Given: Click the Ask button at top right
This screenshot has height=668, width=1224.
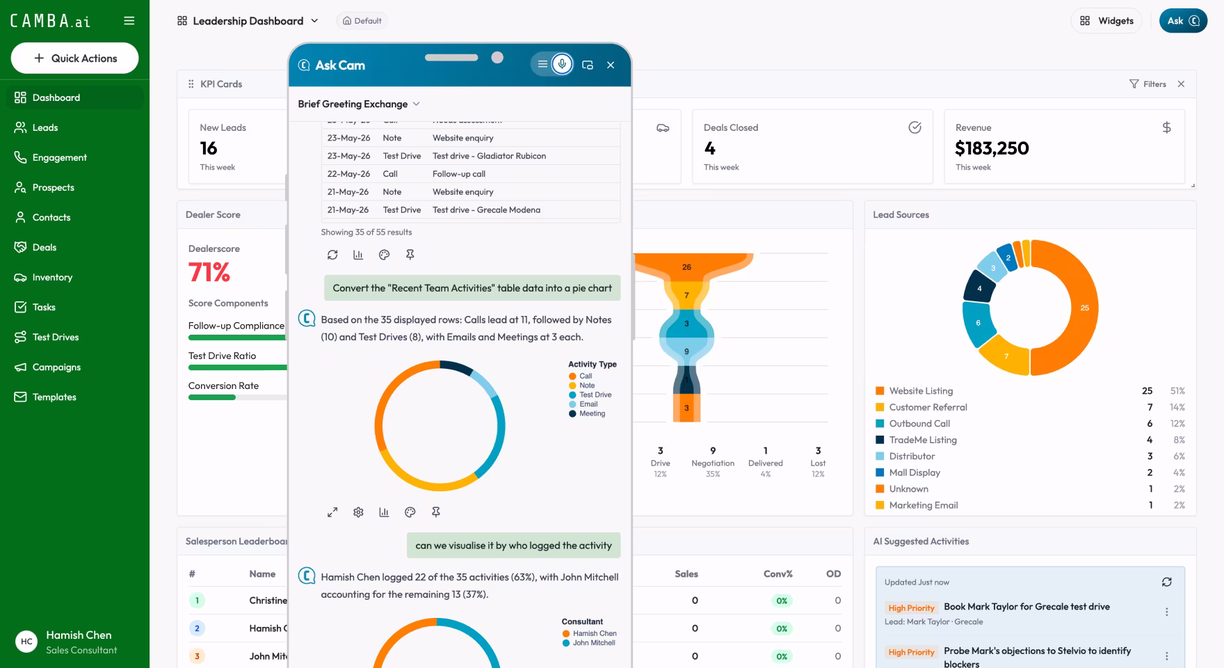Looking at the screenshot, I should click(1183, 21).
